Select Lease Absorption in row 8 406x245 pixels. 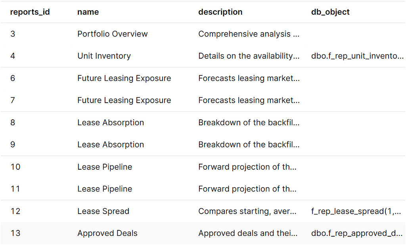[111, 122]
